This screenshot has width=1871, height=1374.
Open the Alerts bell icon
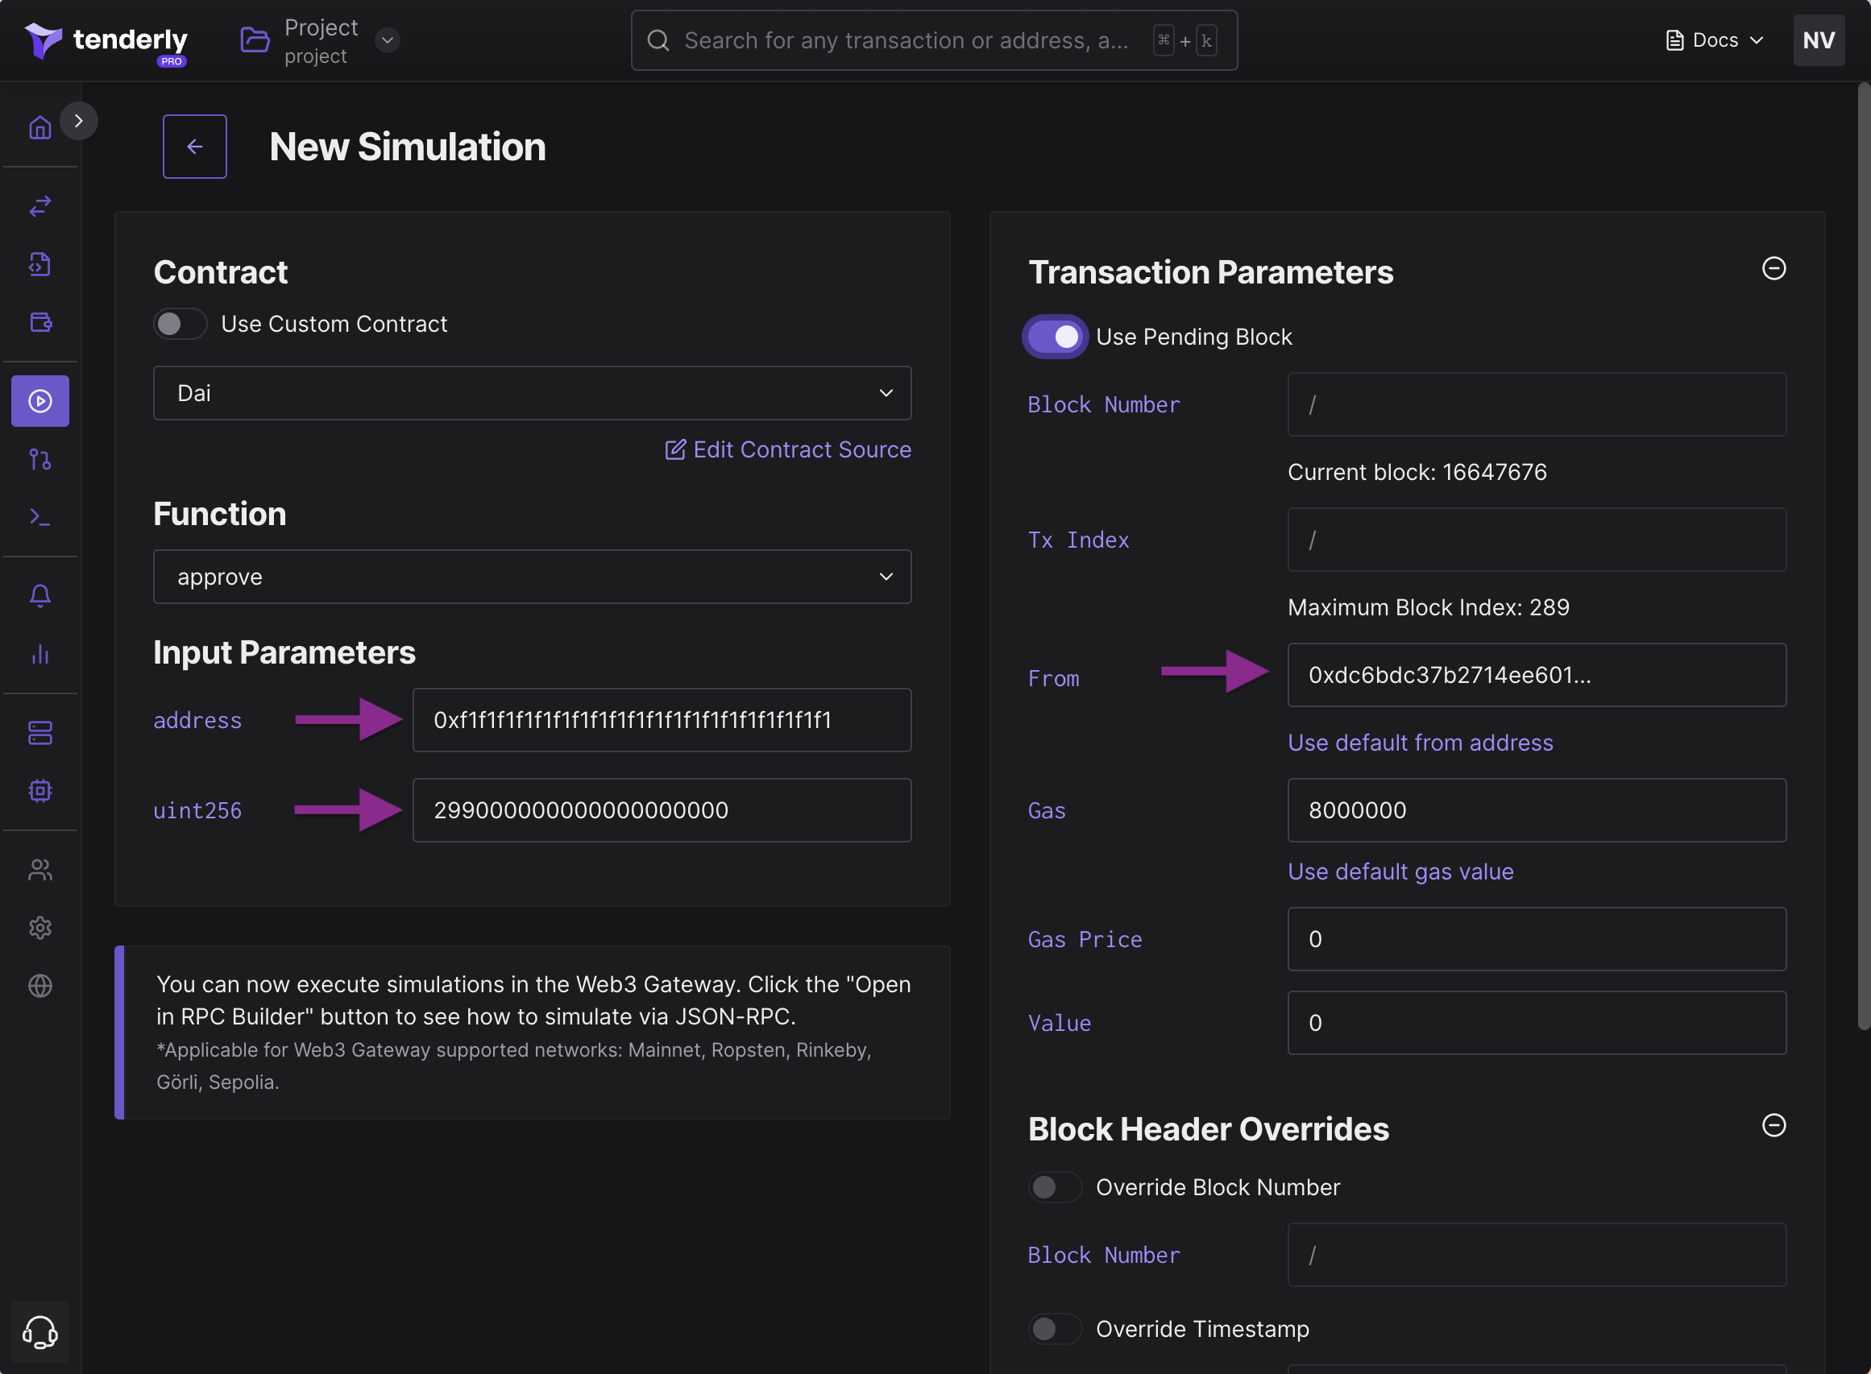41,594
